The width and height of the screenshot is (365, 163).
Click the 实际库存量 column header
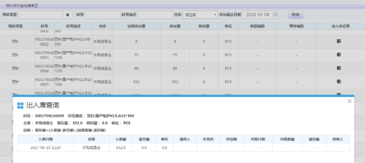pyautogui.click(x=136, y=26)
